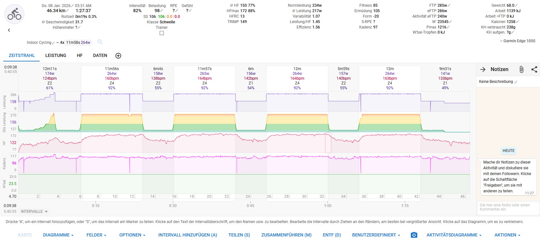Open the DIAGRAMME dropdown menu
Viewport: 540px width, 240px height.
pos(58,235)
